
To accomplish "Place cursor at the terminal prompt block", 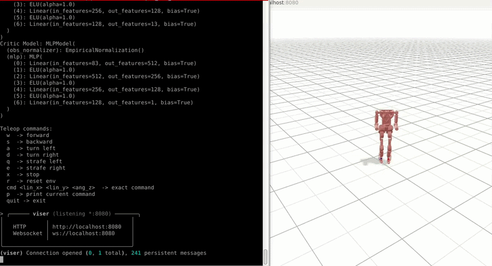I will 2,260.
